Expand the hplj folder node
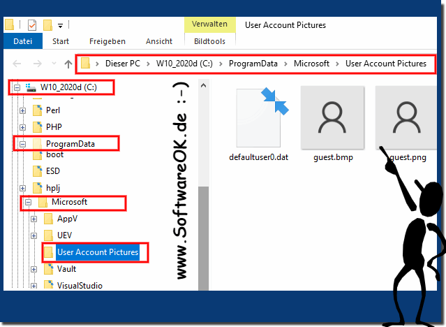The image size is (446, 327). (22, 188)
